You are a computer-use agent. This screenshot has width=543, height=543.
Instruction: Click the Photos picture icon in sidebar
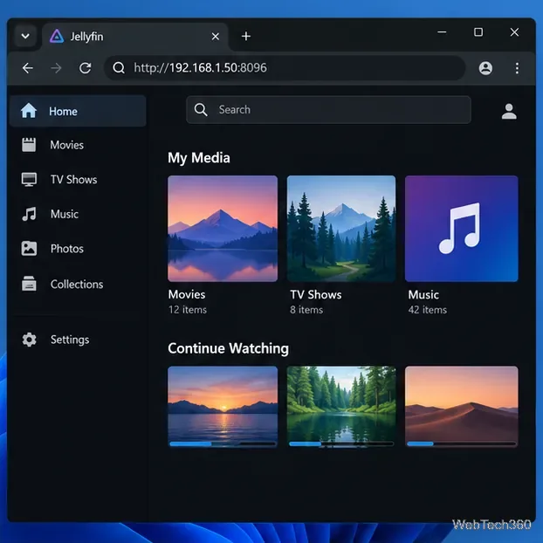pos(29,248)
